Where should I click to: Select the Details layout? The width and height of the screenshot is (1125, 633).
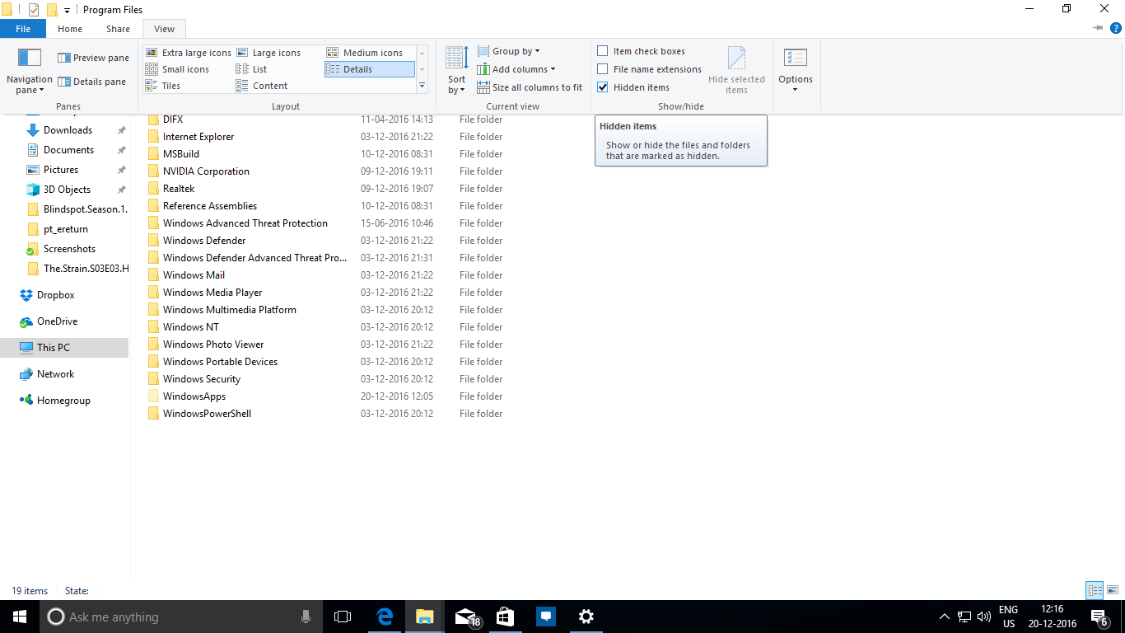click(369, 69)
